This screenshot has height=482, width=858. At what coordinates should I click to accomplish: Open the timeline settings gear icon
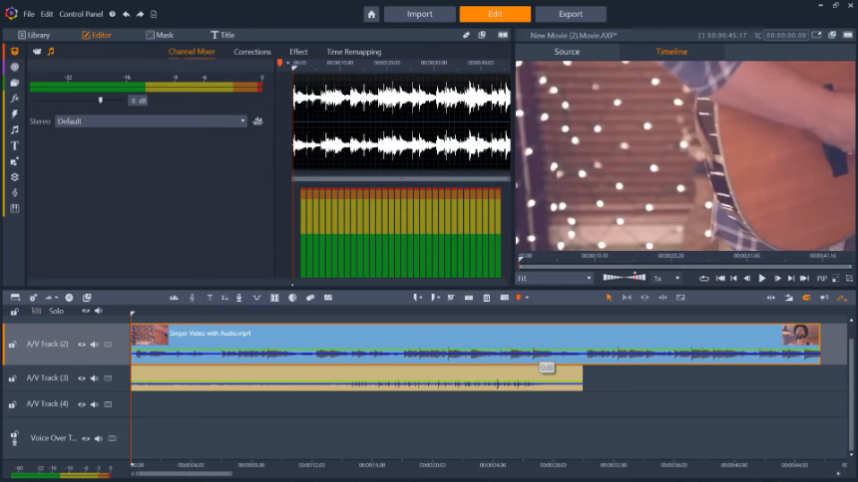point(33,298)
